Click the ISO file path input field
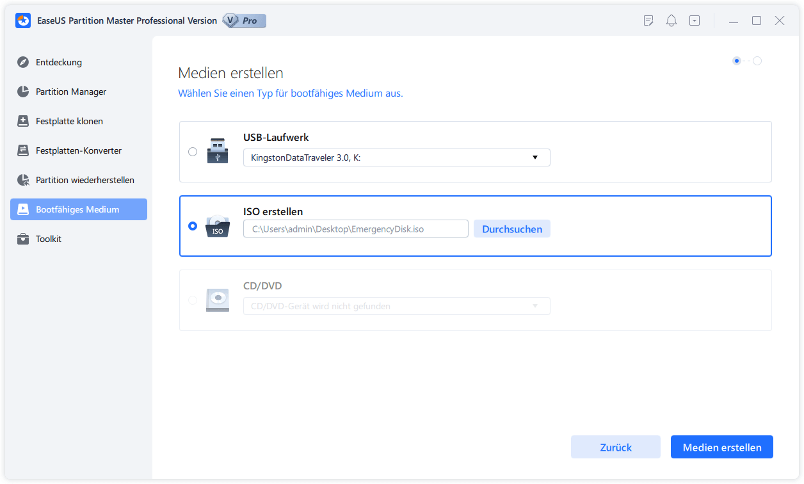Screen dimensions: 804x484 pyautogui.click(x=356, y=229)
